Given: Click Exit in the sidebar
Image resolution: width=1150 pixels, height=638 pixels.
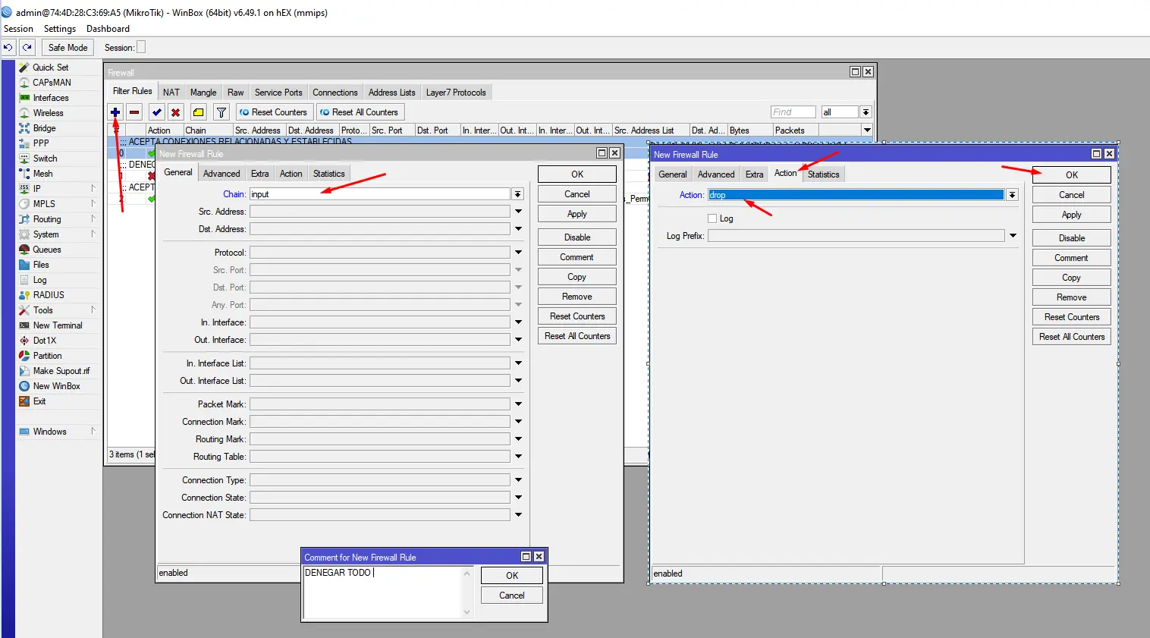Looking at the screenshot, I should 39,401.
